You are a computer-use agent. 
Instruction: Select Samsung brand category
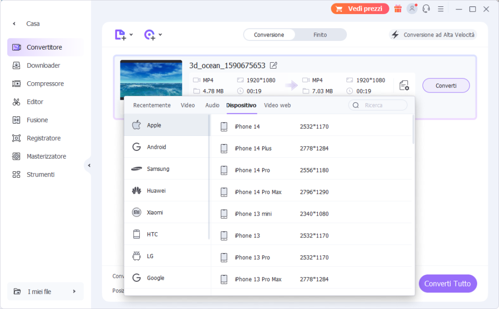point(166,169)
